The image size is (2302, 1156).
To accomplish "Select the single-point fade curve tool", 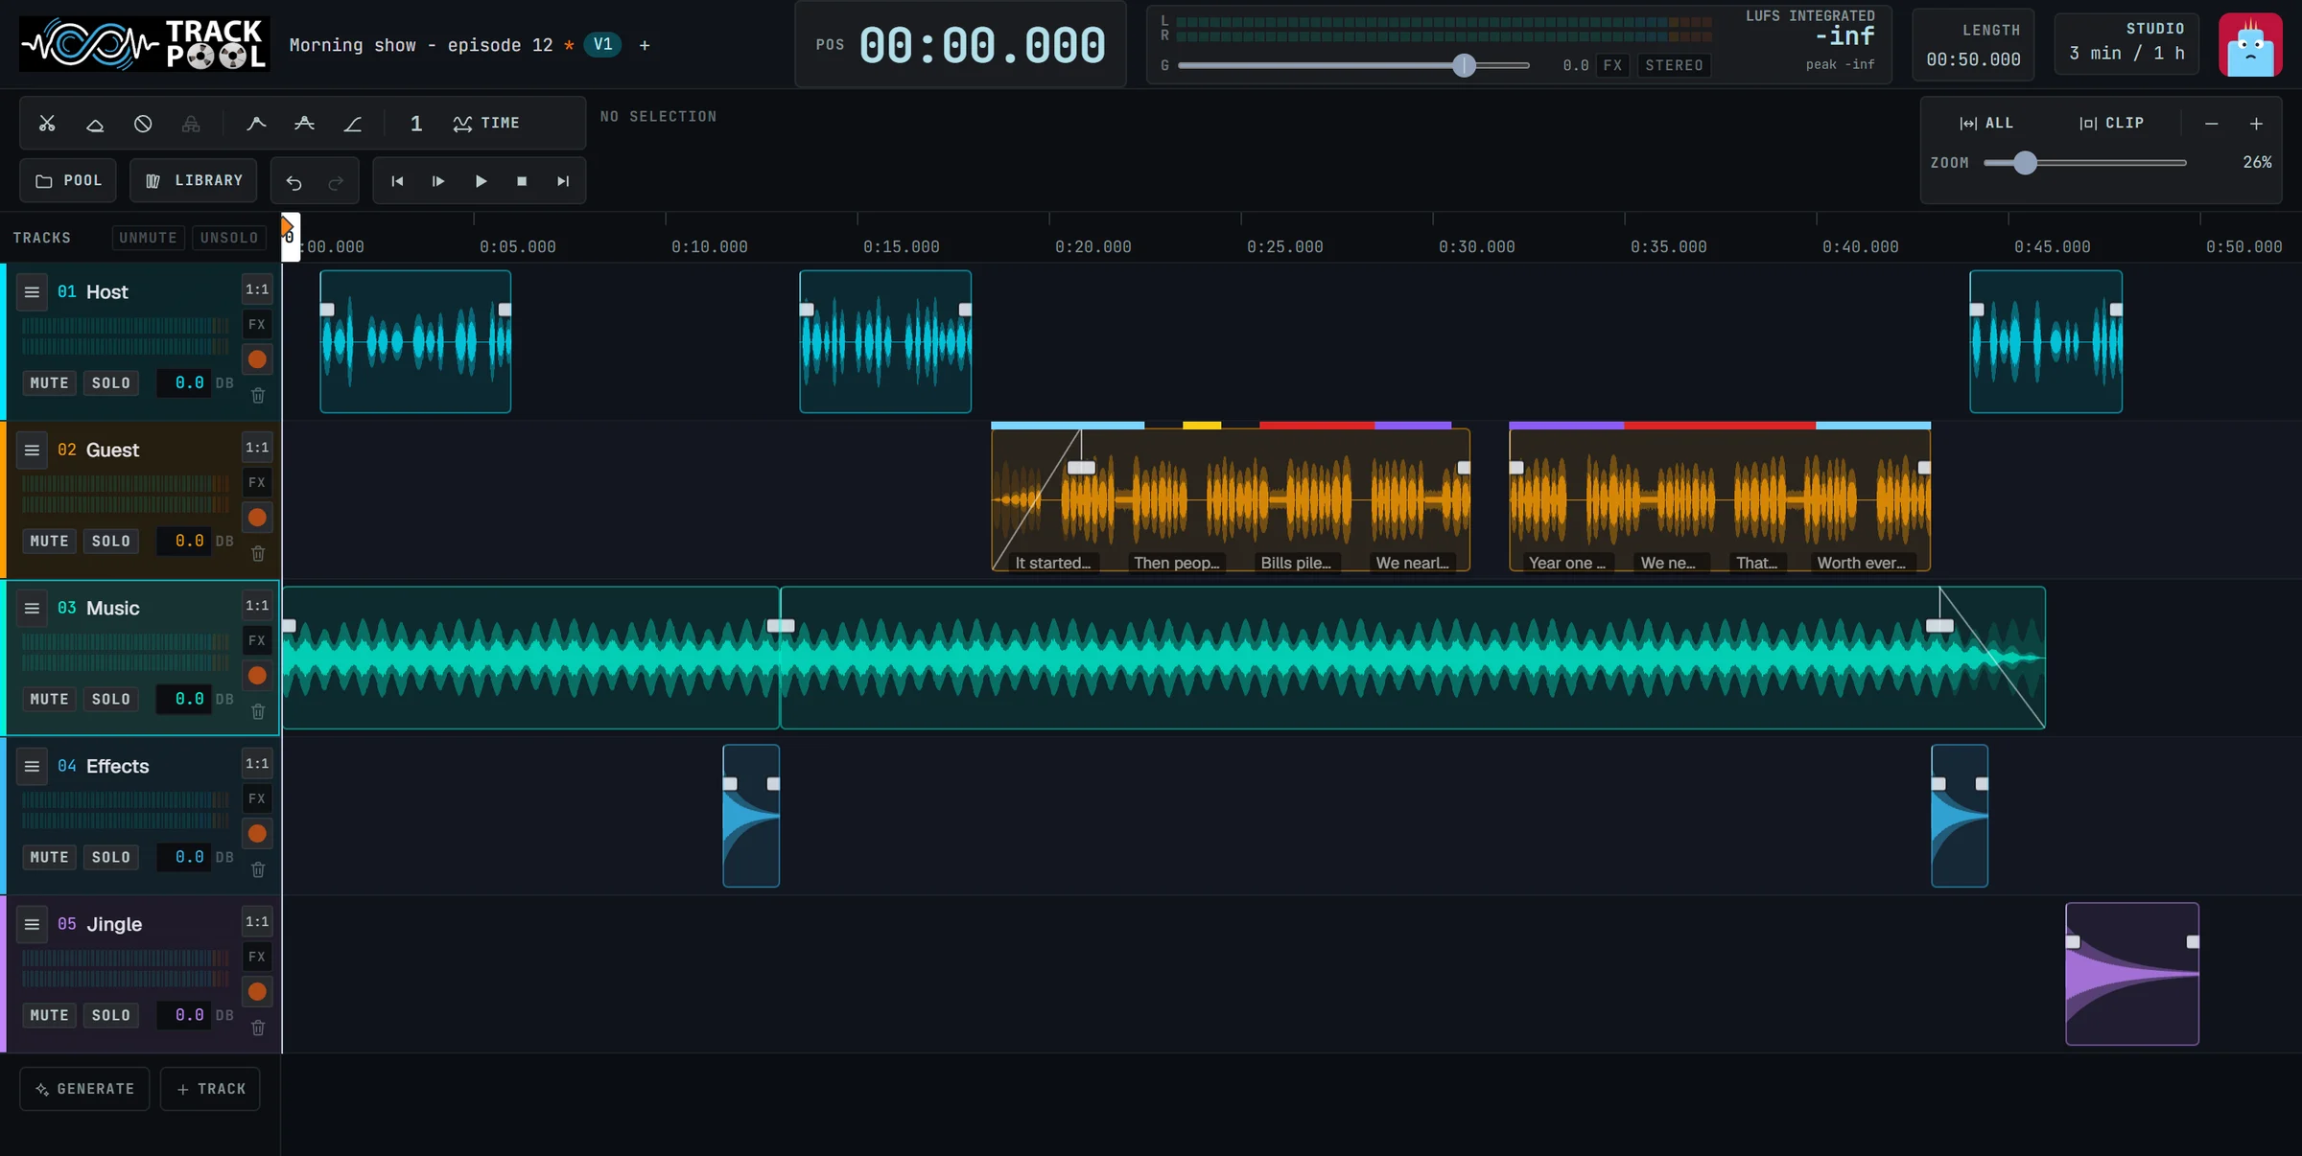I will tap(256, 124).
